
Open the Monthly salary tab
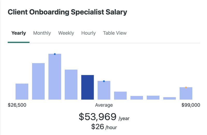click(42, 33)
